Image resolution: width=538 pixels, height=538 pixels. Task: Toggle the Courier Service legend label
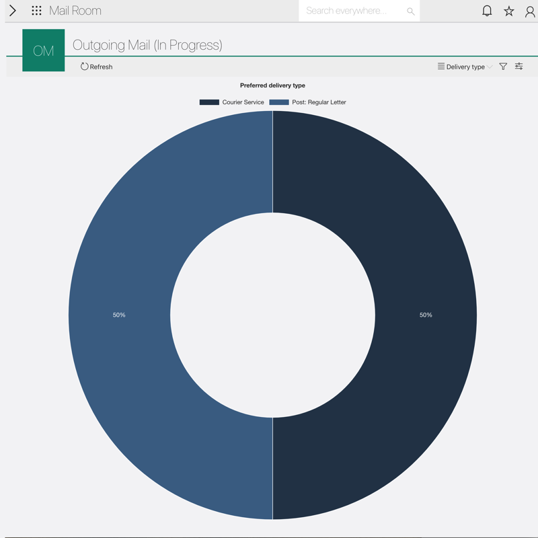243,102
